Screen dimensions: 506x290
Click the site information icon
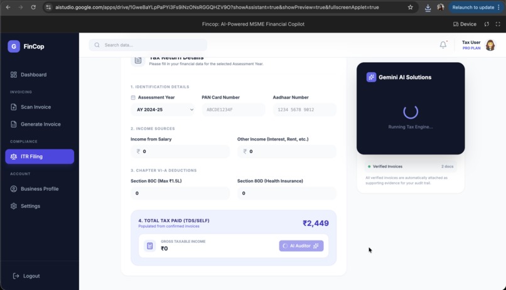coord(48,7)
